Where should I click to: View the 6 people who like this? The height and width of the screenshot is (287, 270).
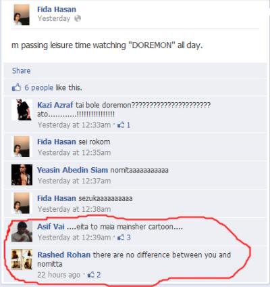[39, 87]
